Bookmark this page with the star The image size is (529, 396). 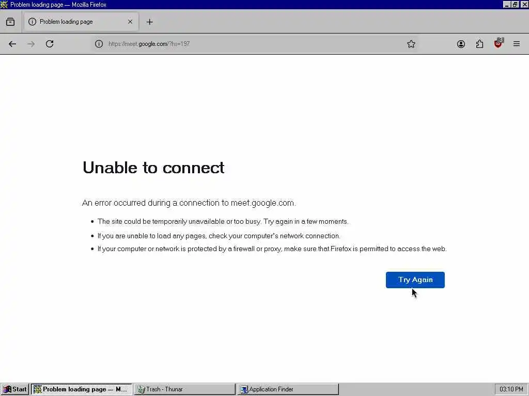(411, 44)
